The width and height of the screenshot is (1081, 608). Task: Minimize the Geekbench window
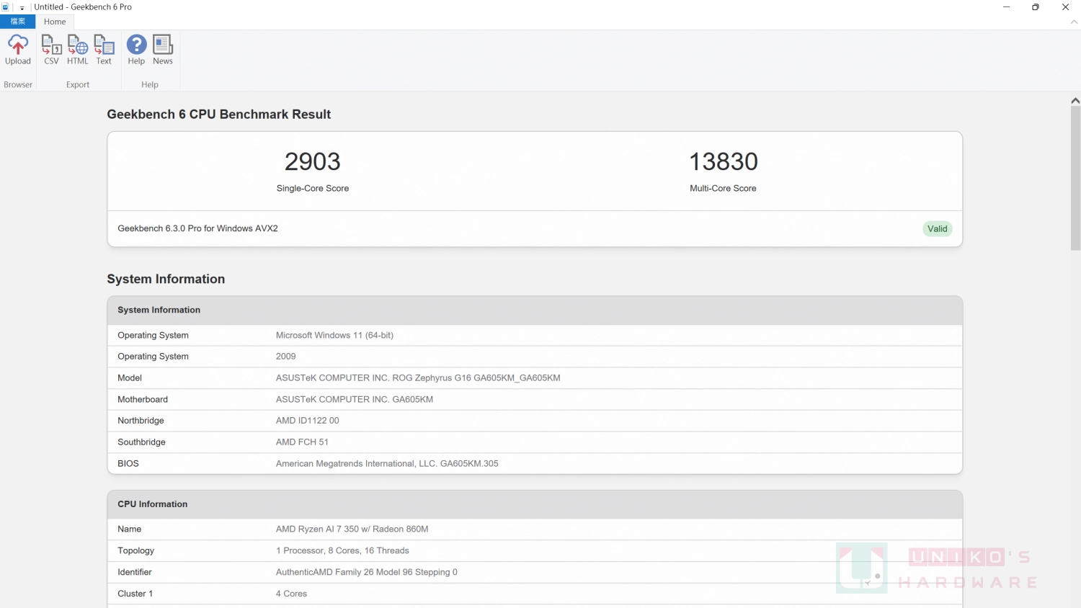pos(1006,7)
